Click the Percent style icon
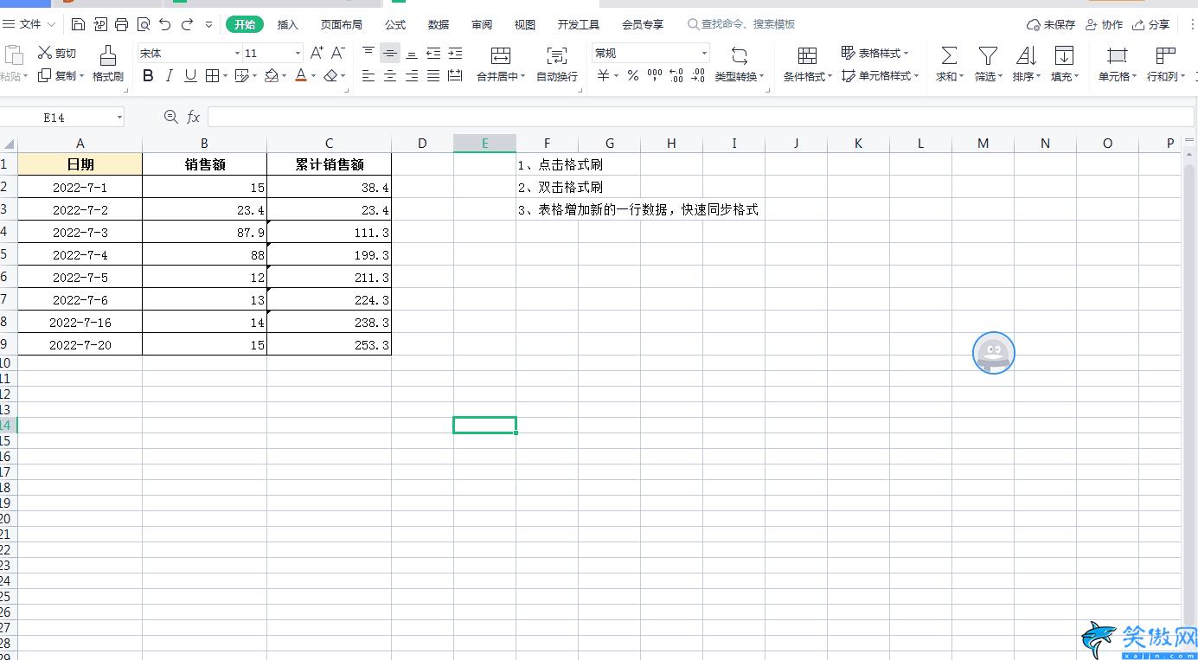The width and height of the screenshot is (1198, 660). pyautogui.click(x=633, y=76)
